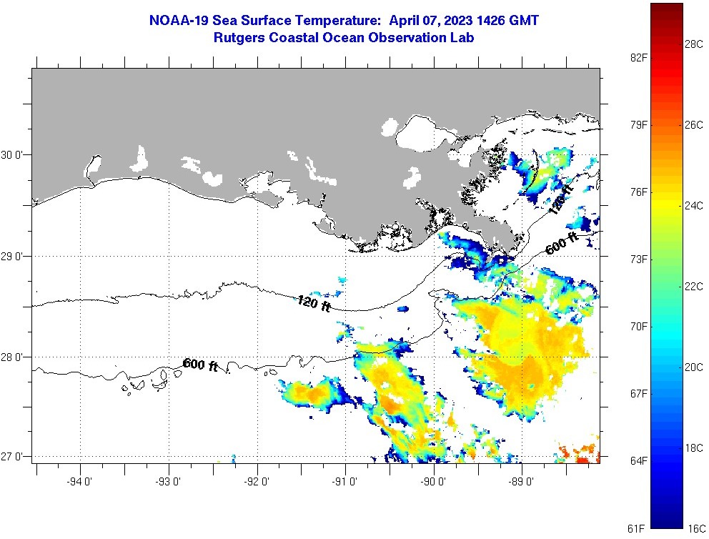
Task: Click the 120 ft label east of the delta
Action: click(560, 199)
